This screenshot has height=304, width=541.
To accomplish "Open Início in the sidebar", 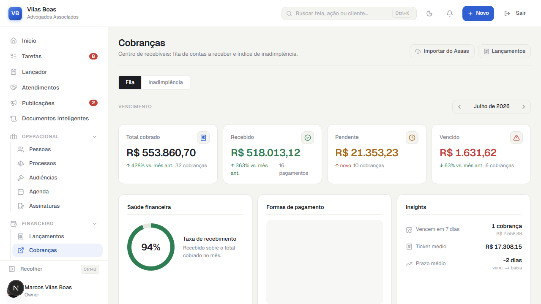I will 54,41.
